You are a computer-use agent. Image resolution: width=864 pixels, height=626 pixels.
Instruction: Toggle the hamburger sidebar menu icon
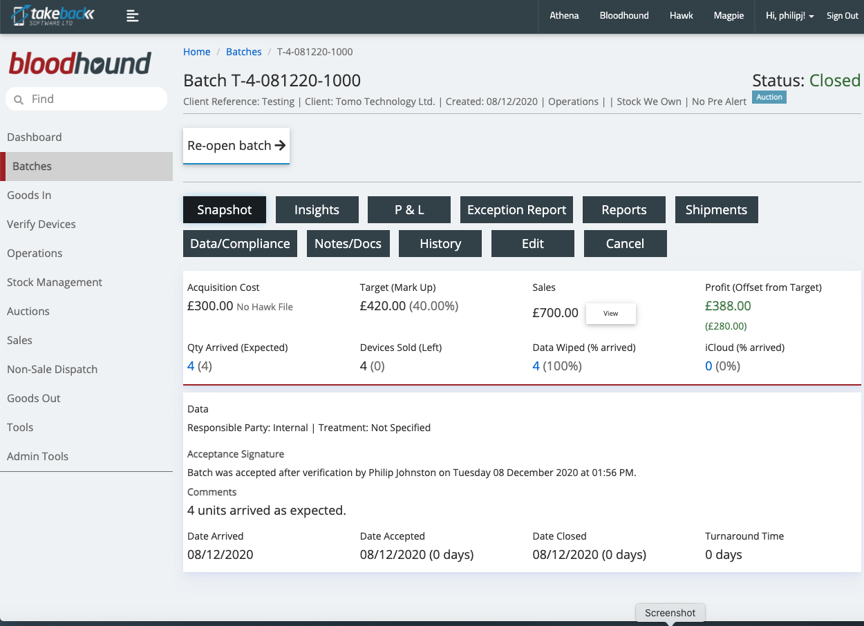(133, 16)
